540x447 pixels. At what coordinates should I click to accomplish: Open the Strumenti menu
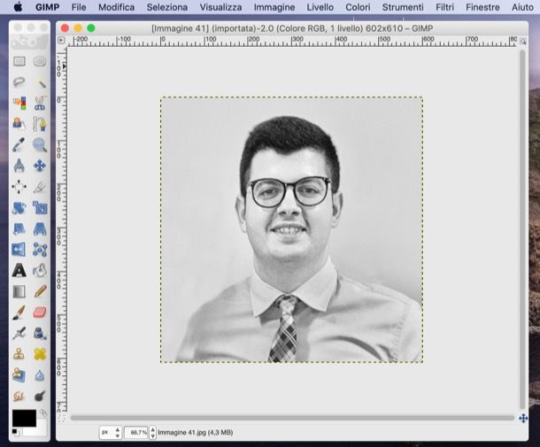403,7
